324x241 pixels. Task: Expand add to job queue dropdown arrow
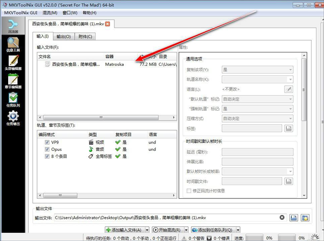coord(238,230)
